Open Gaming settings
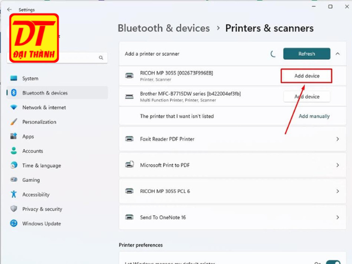Screen dimensions: 352x264 tap(57, 180)
